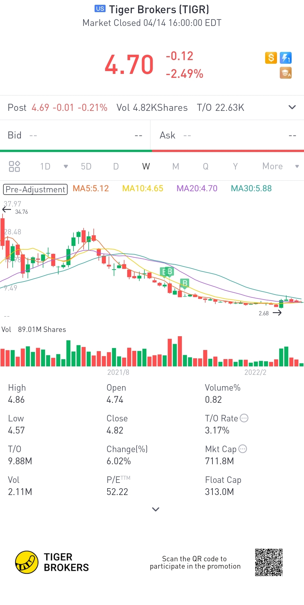Tap the Post 4.69 price value

click(40, 107)
